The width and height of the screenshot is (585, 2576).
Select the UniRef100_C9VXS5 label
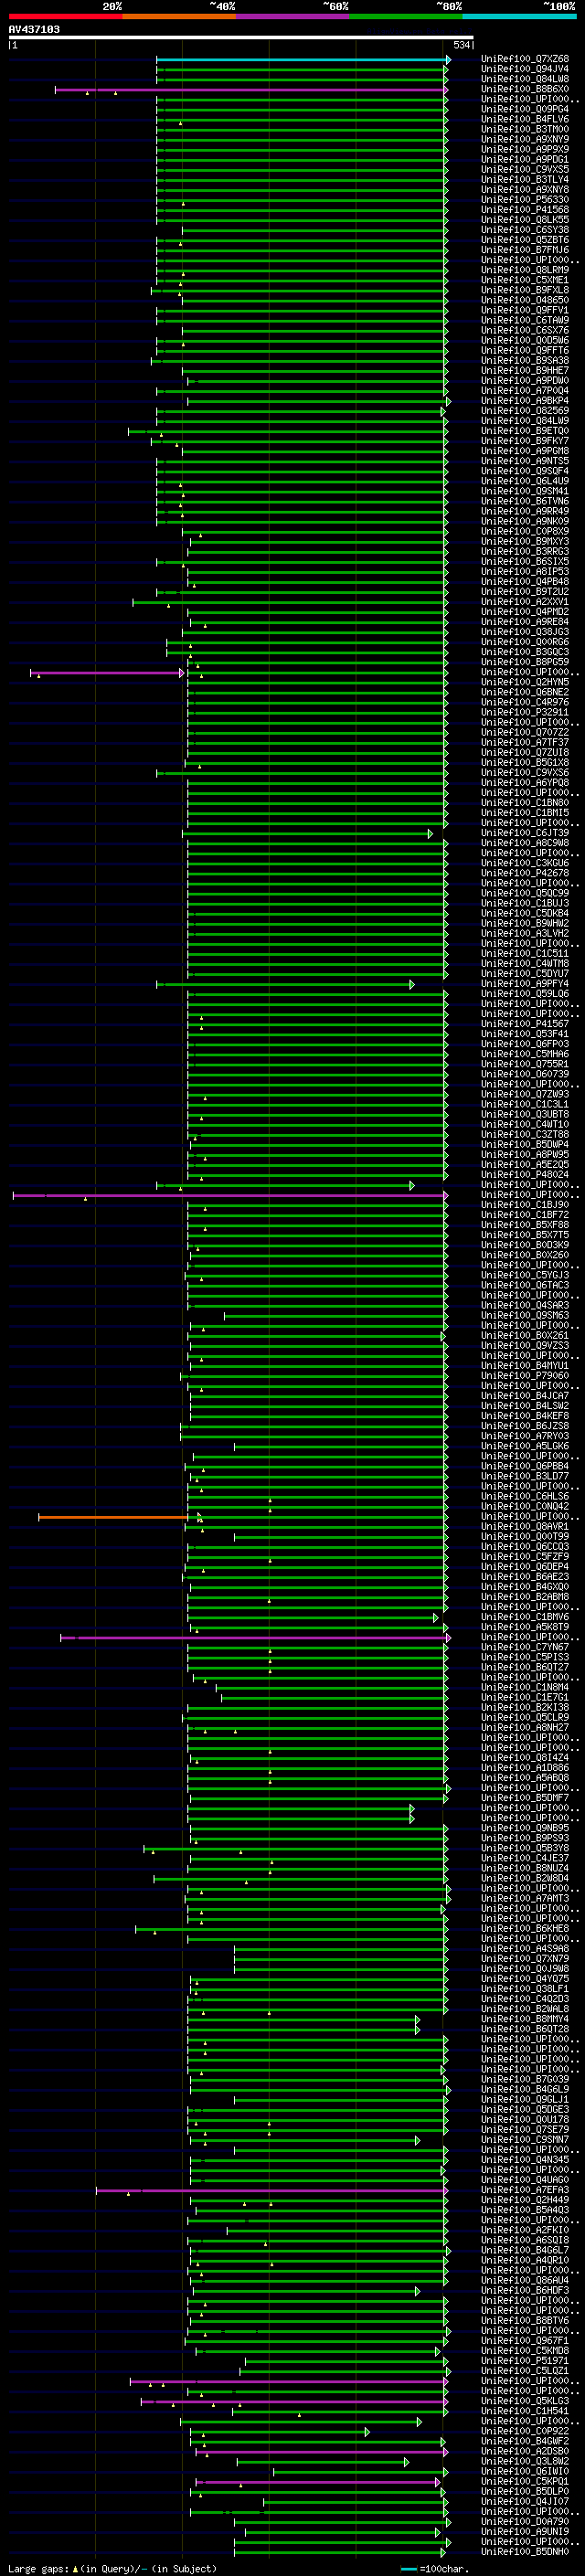pos(525,170)
